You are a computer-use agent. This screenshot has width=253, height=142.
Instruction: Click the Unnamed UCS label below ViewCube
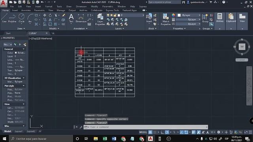click(x=242, y=60)
